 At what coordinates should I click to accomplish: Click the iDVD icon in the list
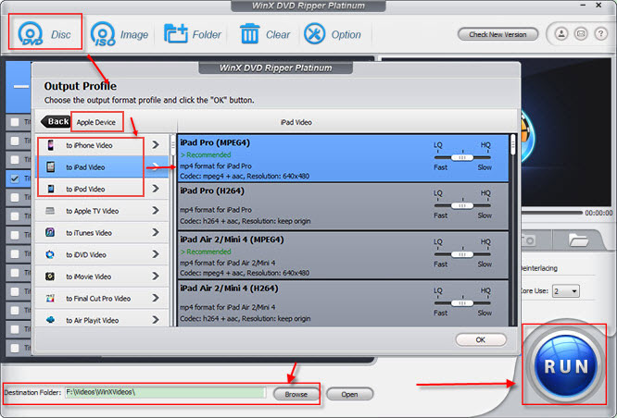[50, 254]
